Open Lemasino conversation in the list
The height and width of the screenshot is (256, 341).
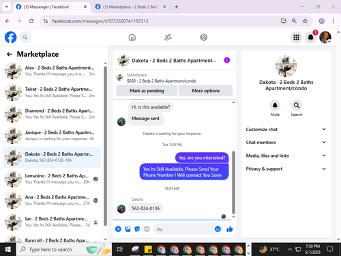(51, 179)
